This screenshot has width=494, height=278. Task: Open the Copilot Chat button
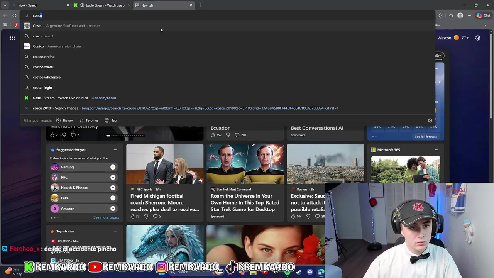point(483,15)
